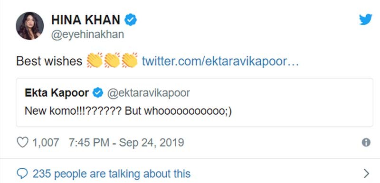
Task: Open HINA KHAN display name profile
Action: [x=85, y=20]
